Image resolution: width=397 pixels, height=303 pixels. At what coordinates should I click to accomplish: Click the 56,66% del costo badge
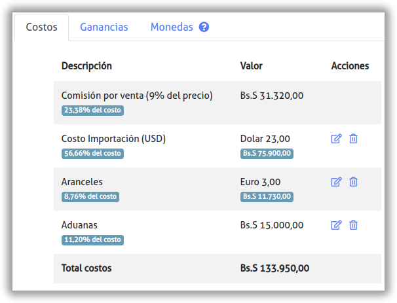click(x=92, y=154)
